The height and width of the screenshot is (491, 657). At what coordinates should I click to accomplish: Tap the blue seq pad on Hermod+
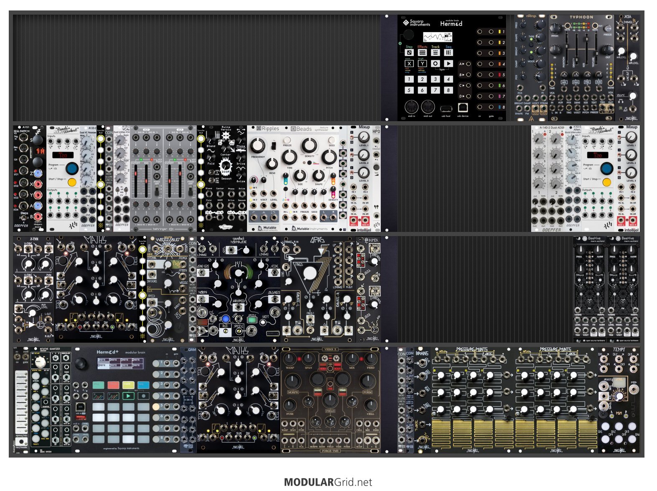click(x=144, y=384)
